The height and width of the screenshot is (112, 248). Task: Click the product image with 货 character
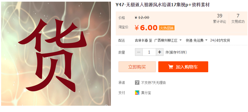tap(56, 54)
